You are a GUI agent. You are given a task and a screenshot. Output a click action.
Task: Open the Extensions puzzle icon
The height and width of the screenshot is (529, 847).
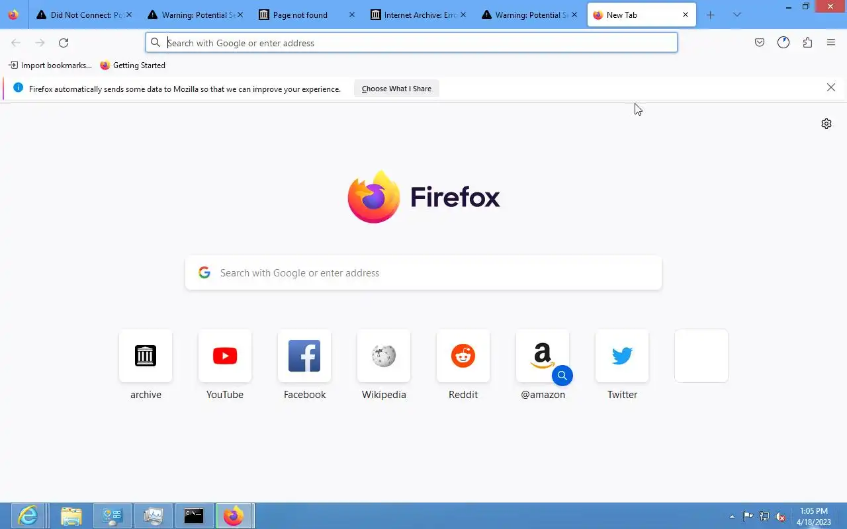pyautogui.click(x=807, y=43)
